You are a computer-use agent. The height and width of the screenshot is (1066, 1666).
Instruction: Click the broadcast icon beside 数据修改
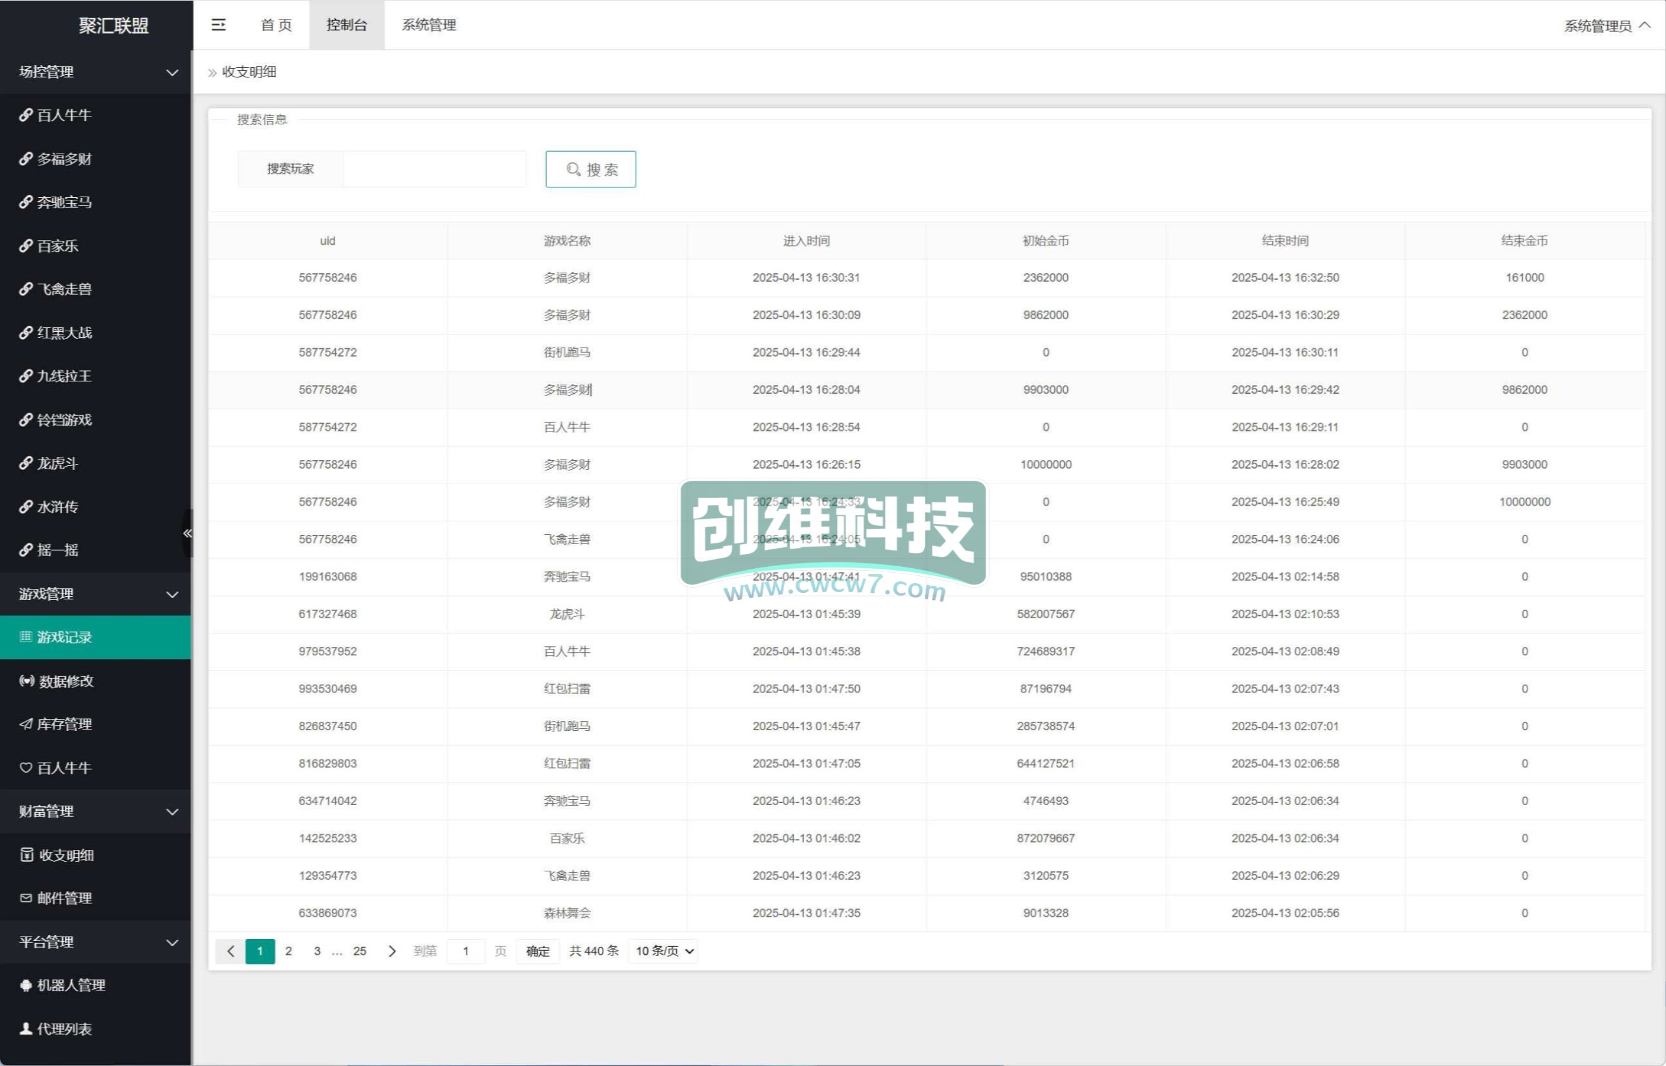coord(26,681)
